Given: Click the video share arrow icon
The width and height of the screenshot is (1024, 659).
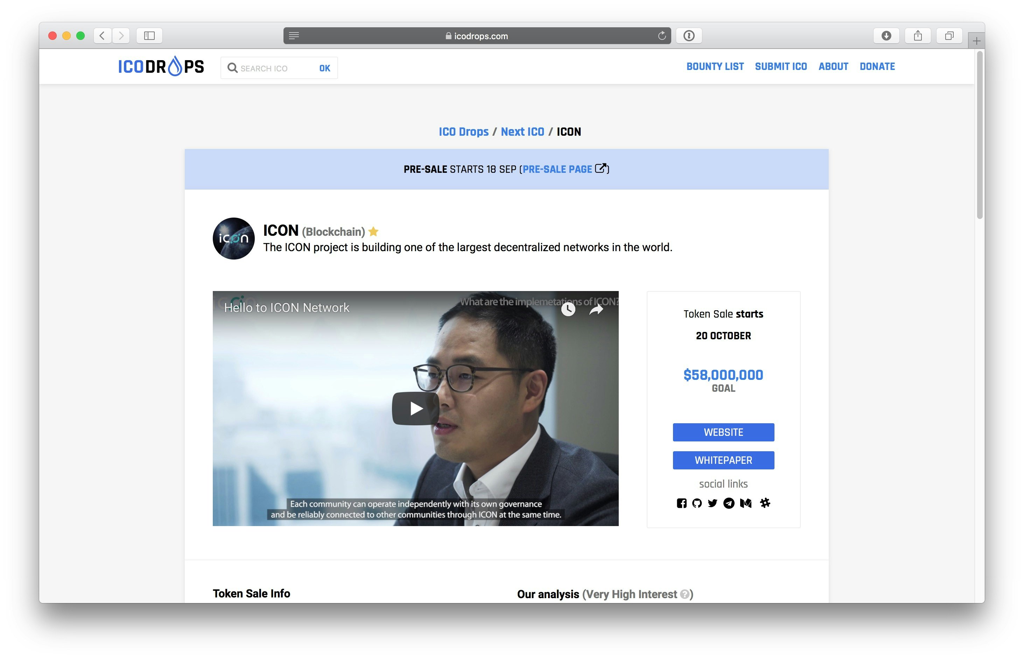Looking at the screenshot, I should pos(596,310).
